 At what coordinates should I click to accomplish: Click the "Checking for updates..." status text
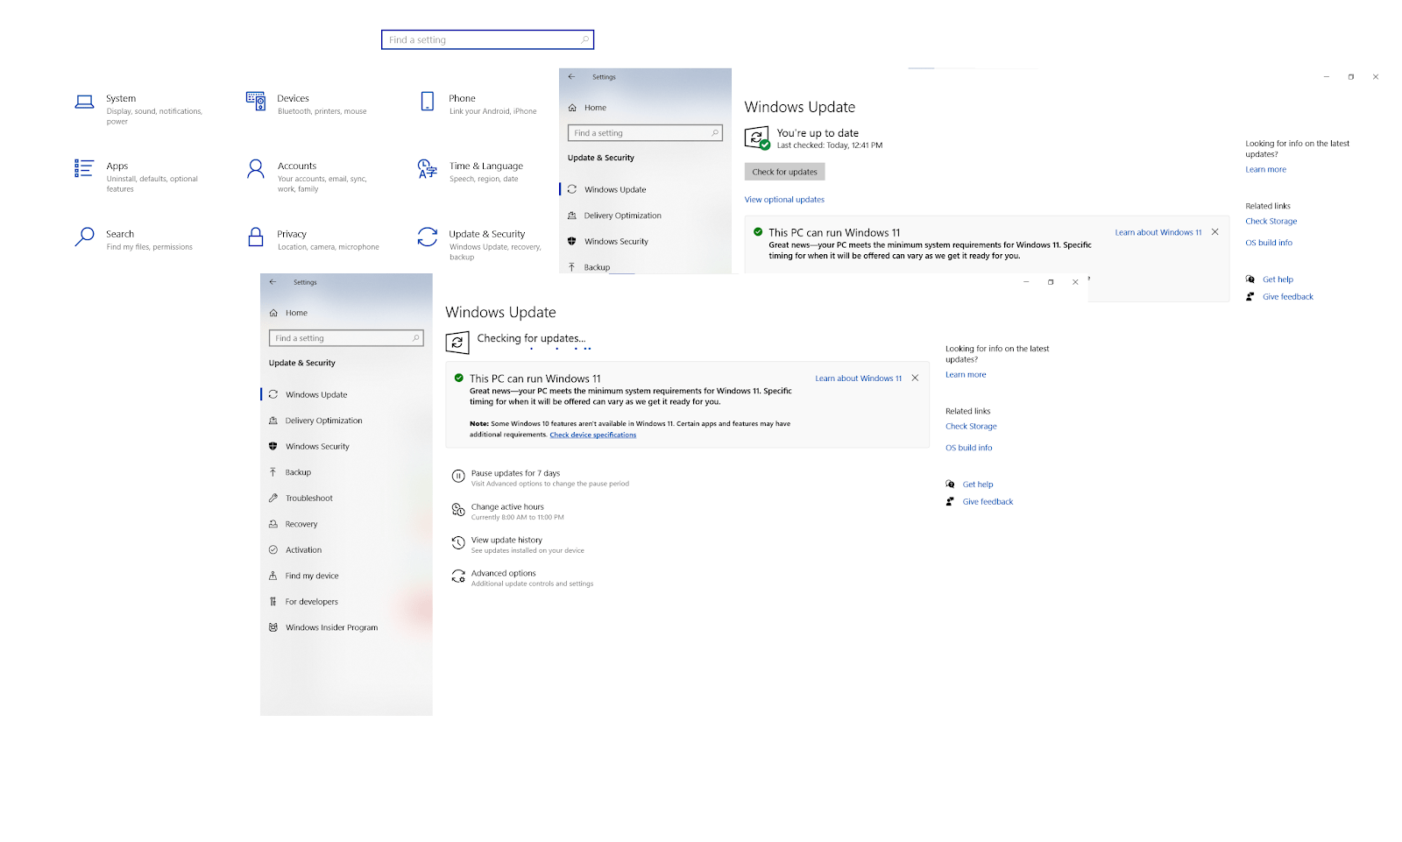(531, 338)
